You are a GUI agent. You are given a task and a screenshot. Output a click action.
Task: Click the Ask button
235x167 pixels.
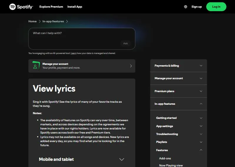tap(126, 43)
